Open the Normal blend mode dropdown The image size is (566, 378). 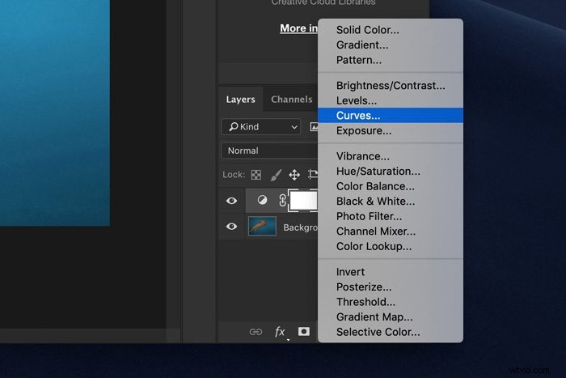pyautogui.click(x=269, y=151)
